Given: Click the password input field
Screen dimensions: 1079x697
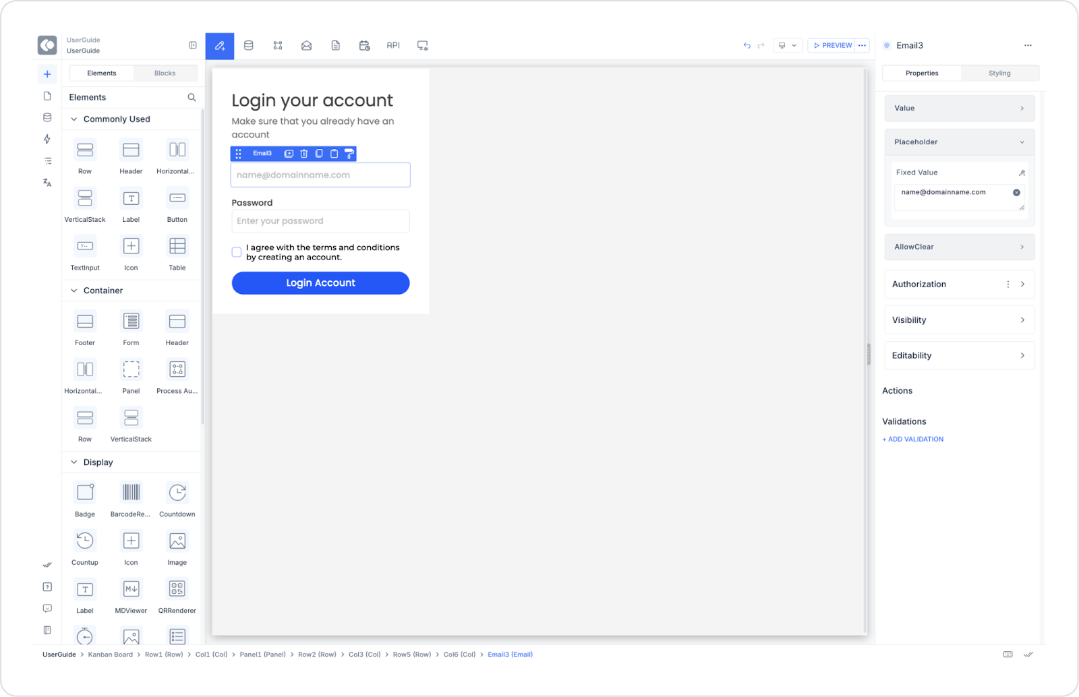Looking at the screenshot, I should [x=320, y=221].
